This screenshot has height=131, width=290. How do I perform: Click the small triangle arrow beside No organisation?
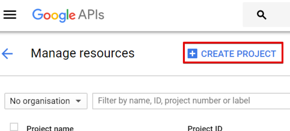click(x=78, y=101)
